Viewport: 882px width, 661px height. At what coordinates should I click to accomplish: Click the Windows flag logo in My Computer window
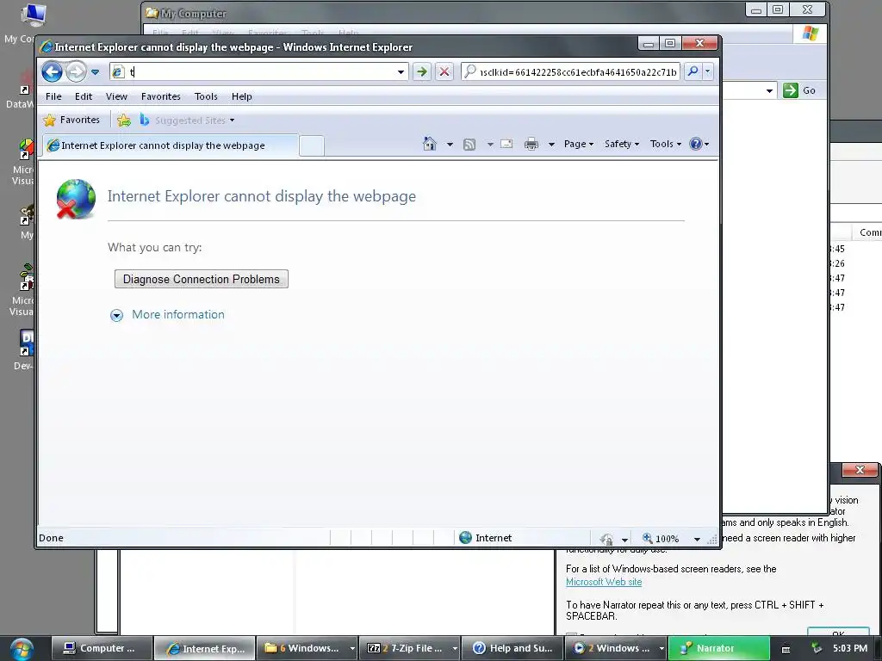coord(810,34)
